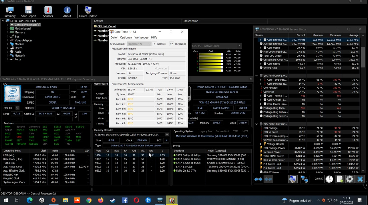The height and width of the screenshot is (205, 368).
Task: Open the Hilfe menu in Core Temp
Action: point(154,37)
